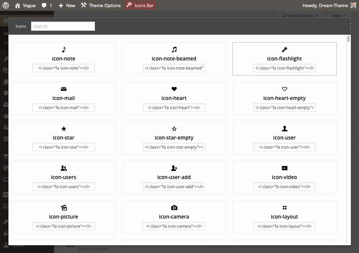Select the icon-picture code field
The width and height of the screenshot is (359, 253).
(x=63, y=226)
